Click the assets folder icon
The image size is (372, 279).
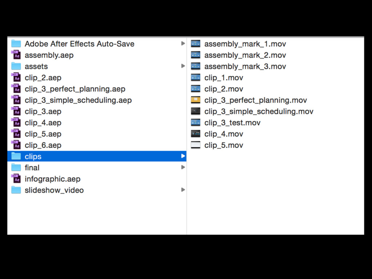tap(16, 66)
